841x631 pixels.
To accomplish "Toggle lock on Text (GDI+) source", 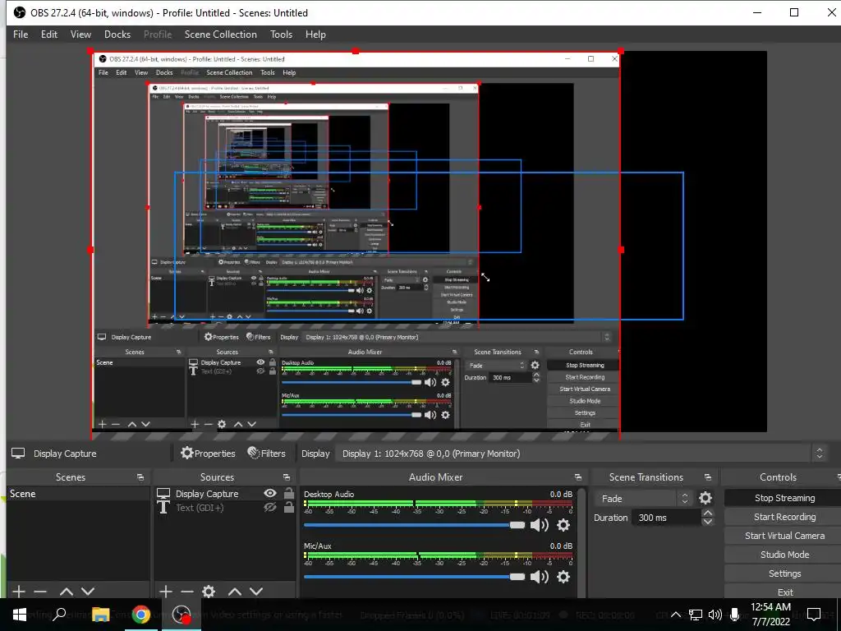I will [x=288, y=507].
